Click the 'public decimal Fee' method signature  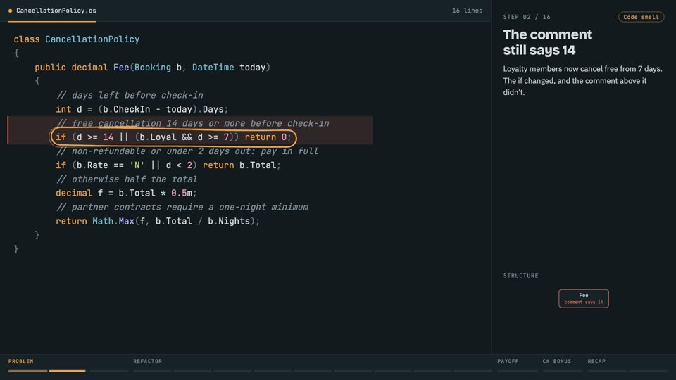click(153, 68)
